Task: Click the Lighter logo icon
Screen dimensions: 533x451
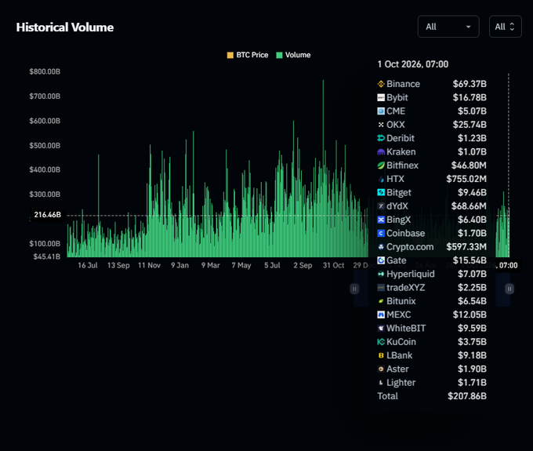Action: pos(381,383)
